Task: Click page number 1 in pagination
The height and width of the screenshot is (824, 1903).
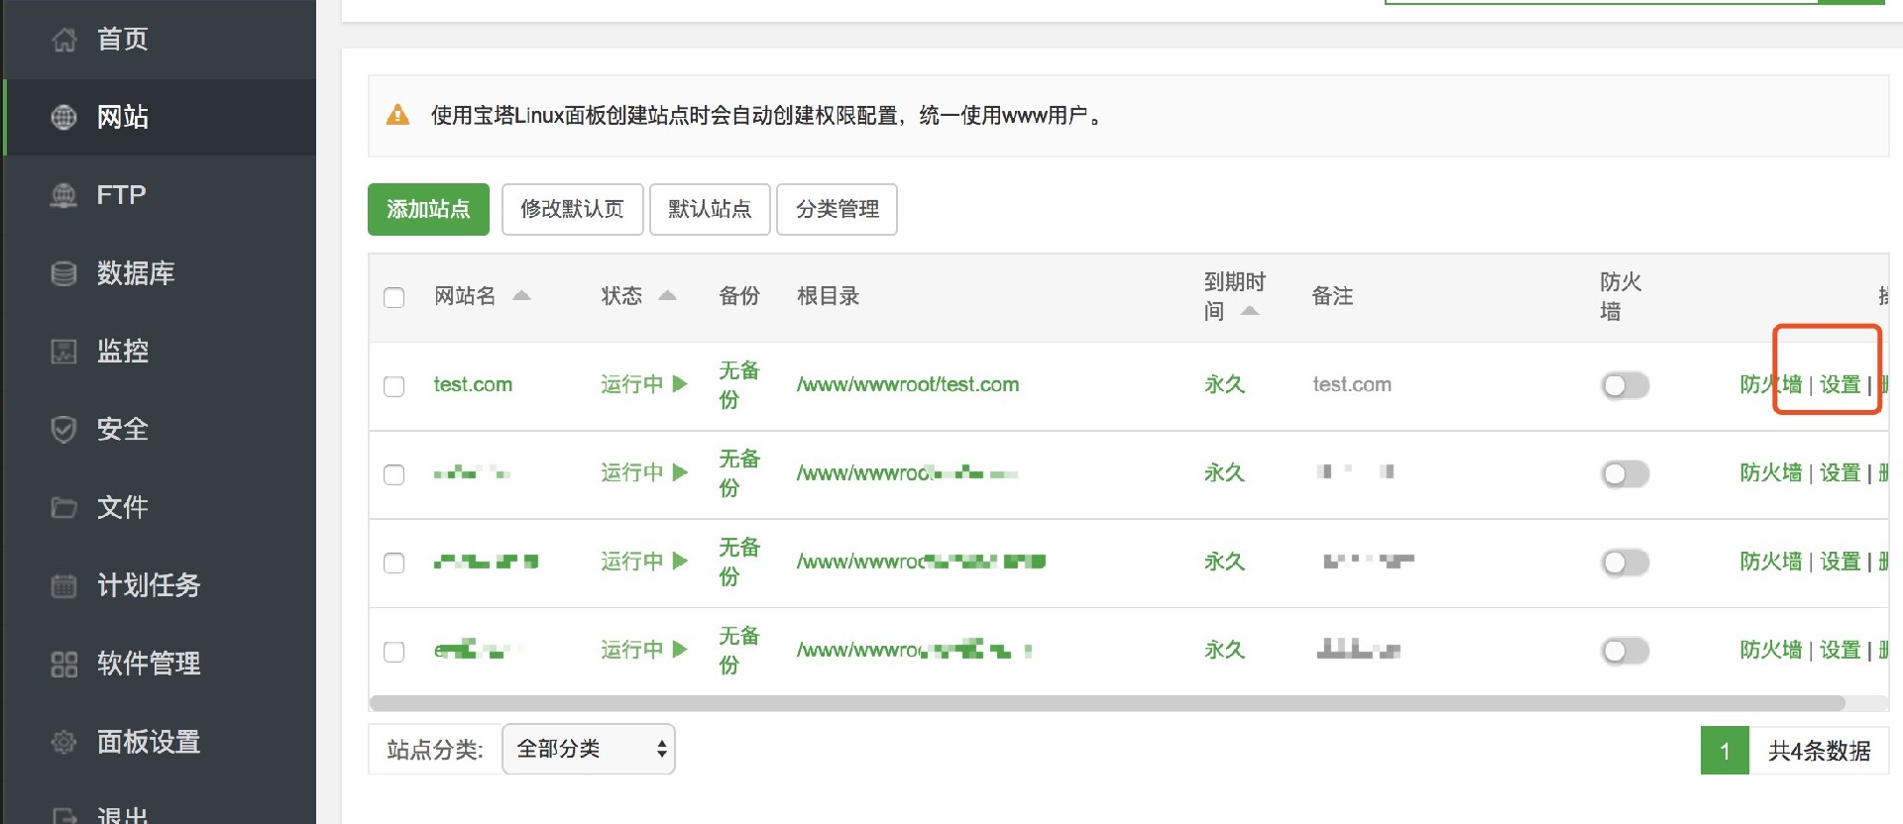Action: pos(1725,751)
